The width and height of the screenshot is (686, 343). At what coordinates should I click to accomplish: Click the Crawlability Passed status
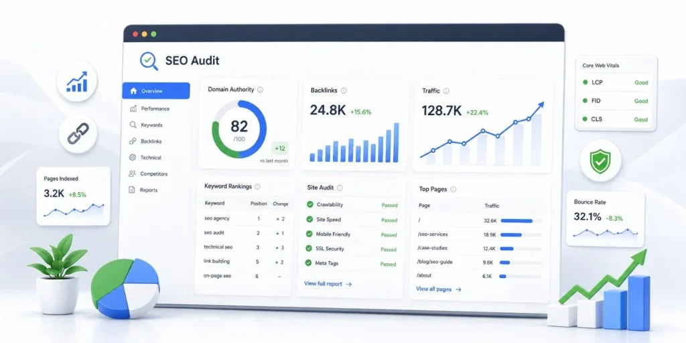click(x=389, y=205)
